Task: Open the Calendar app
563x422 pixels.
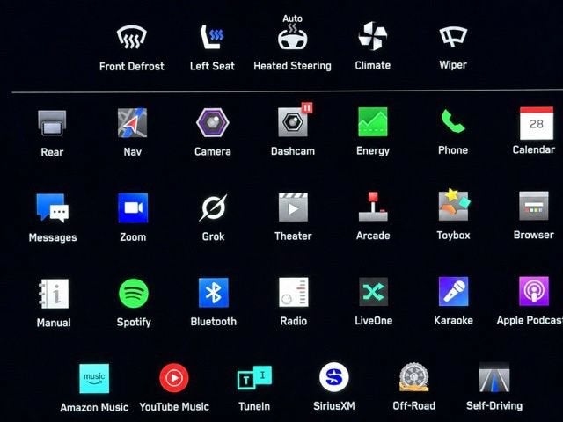Action: (x=537, y=123)
